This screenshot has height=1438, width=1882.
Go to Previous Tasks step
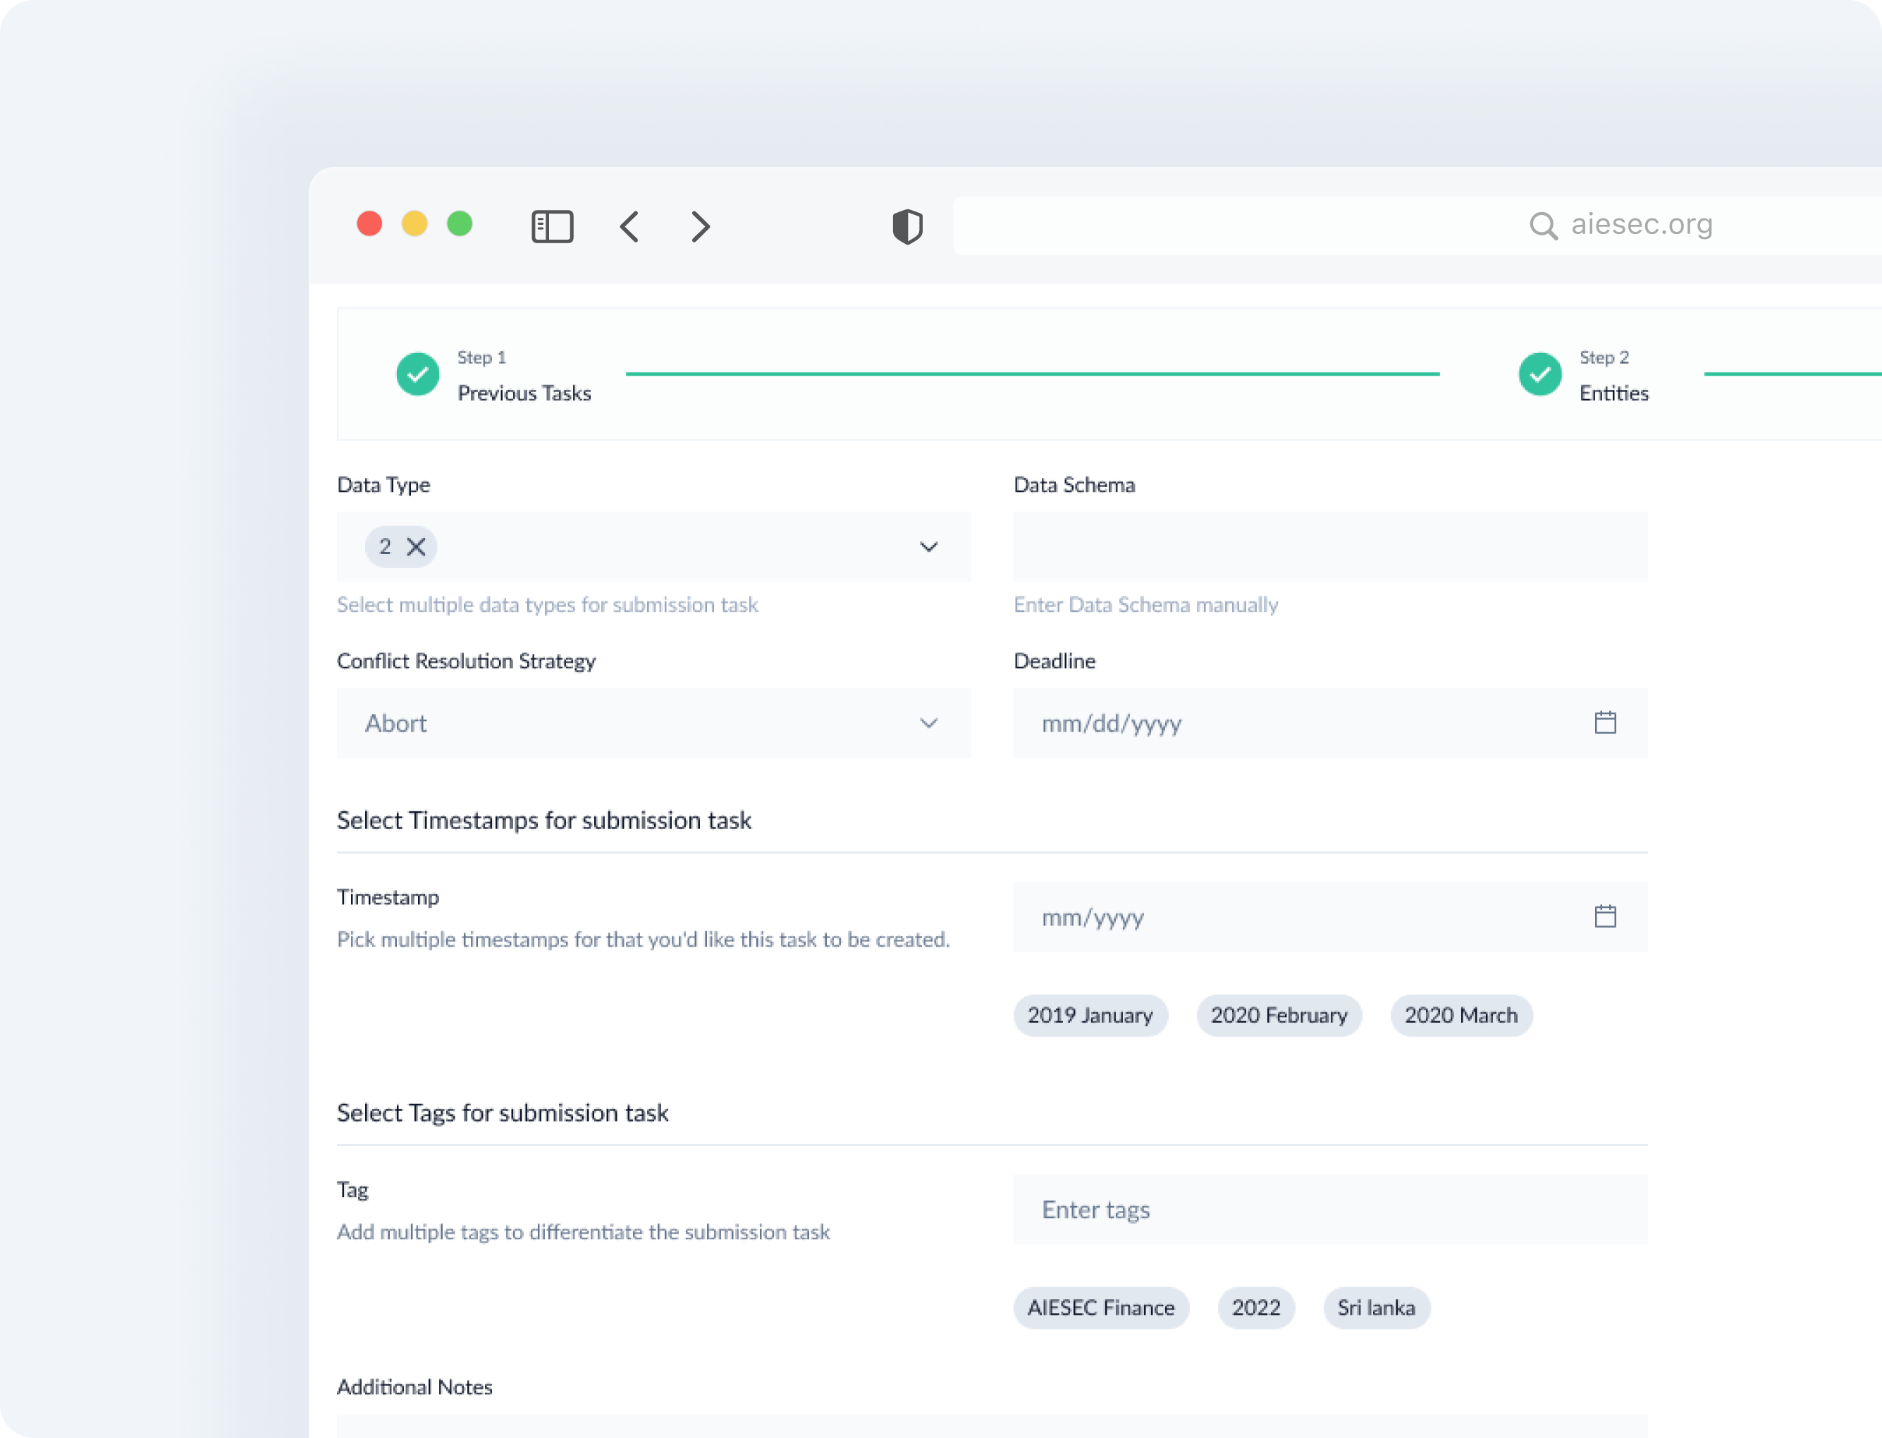[524, 393]
